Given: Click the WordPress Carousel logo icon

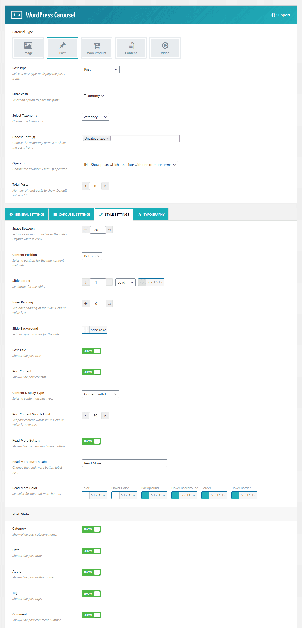Looking at the screenshot, I should pyautogui.click(x=17, y=15).
